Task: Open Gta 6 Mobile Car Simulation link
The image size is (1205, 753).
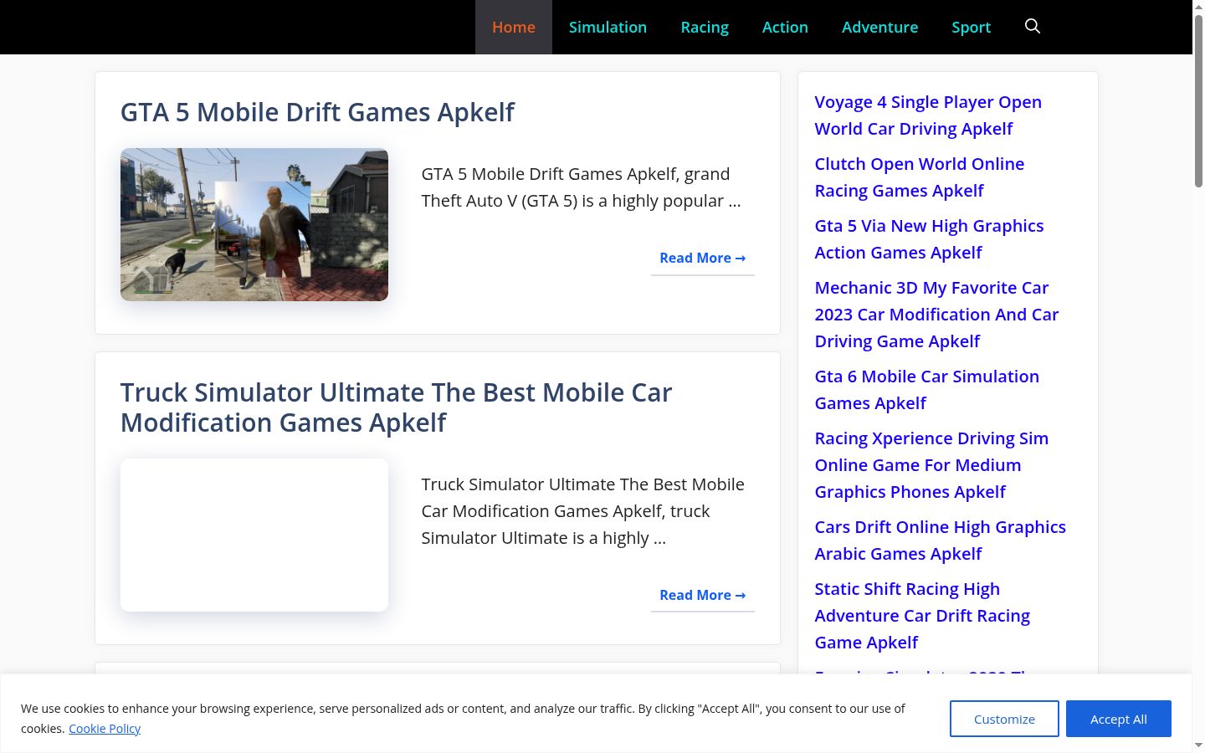Action: pyautogui.click(x=926, y=390)
